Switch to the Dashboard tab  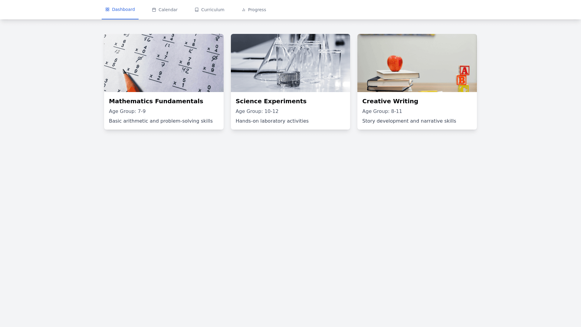pyautogui.click(x=123, y=9)
